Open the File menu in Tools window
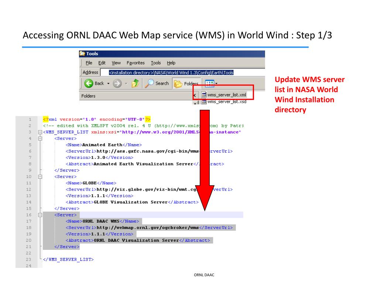The image size is (378, 283). [89, 63]
